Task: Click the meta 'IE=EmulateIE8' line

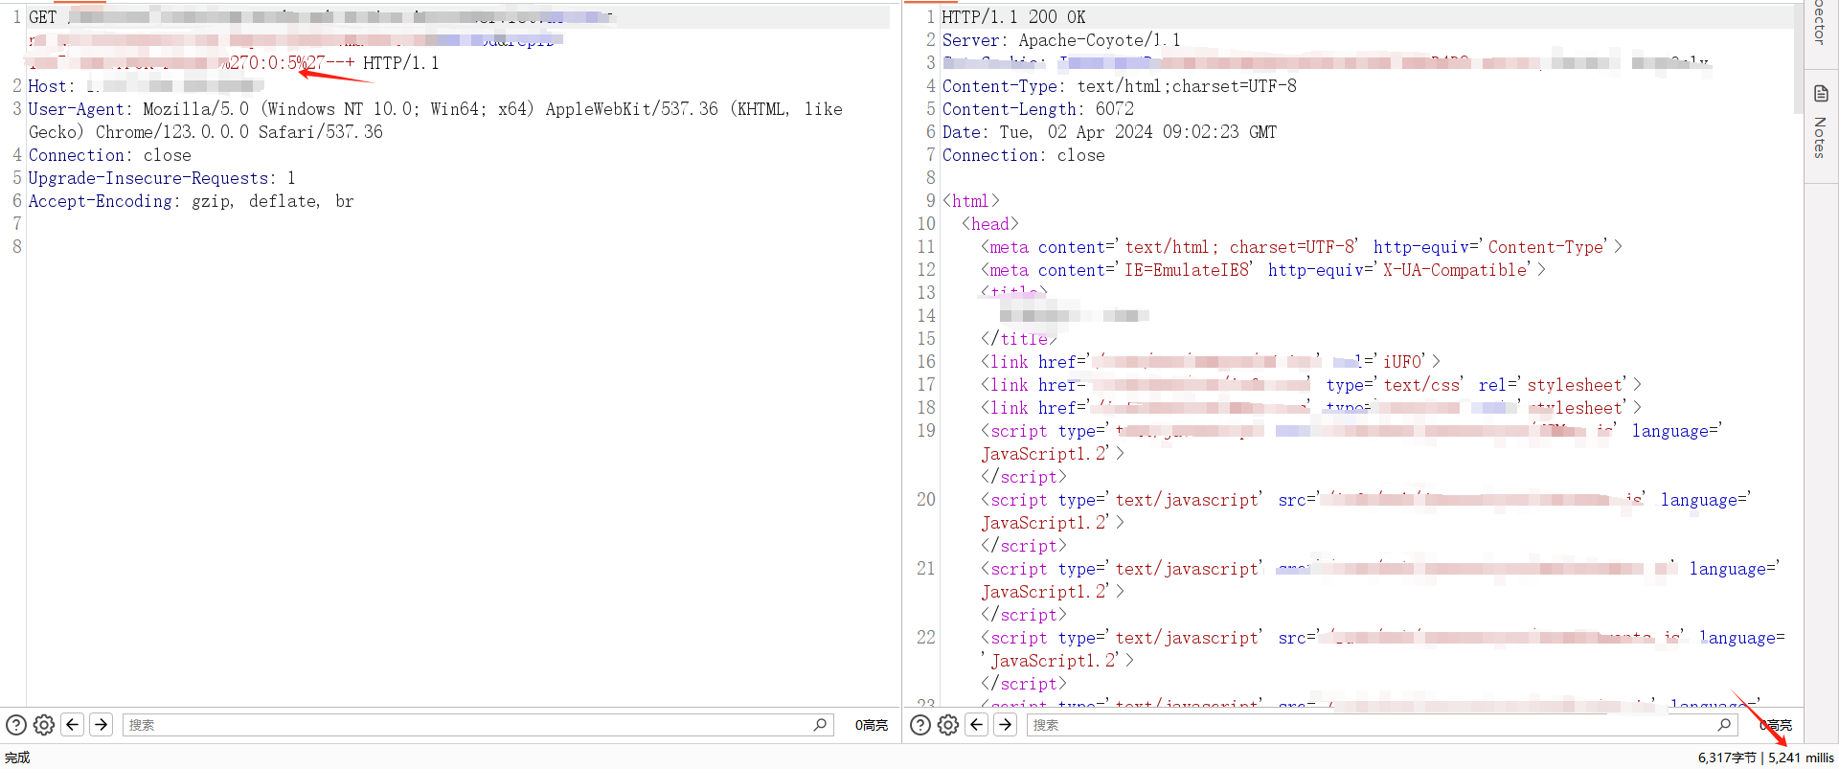Action: (1263, 270)
